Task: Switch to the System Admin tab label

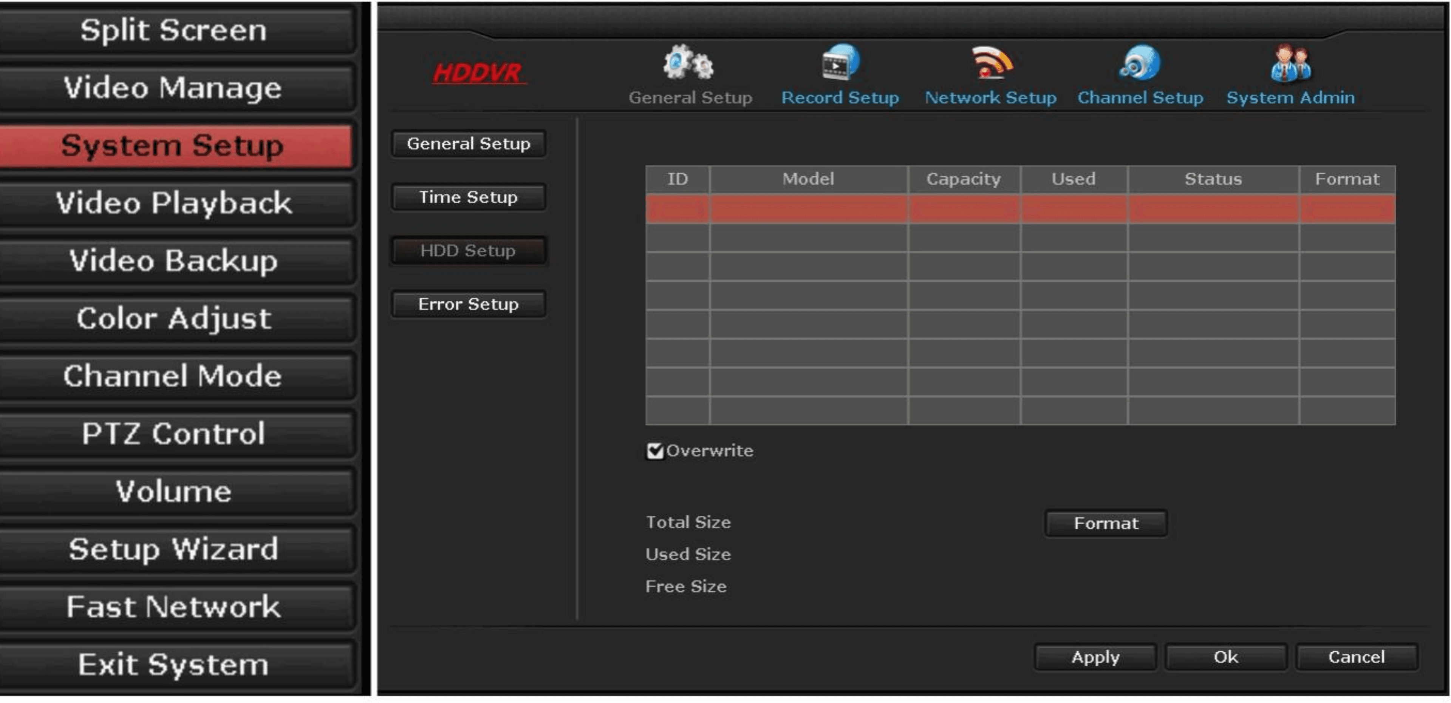Action: (1290, 98)
